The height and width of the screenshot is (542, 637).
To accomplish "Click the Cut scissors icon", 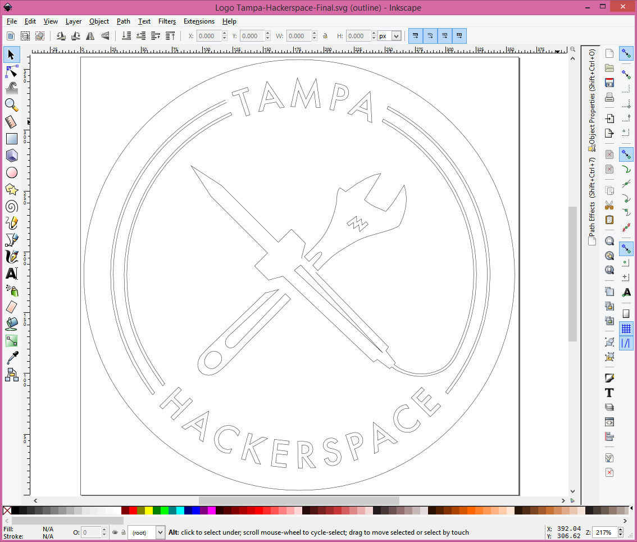I will (609, 205).
